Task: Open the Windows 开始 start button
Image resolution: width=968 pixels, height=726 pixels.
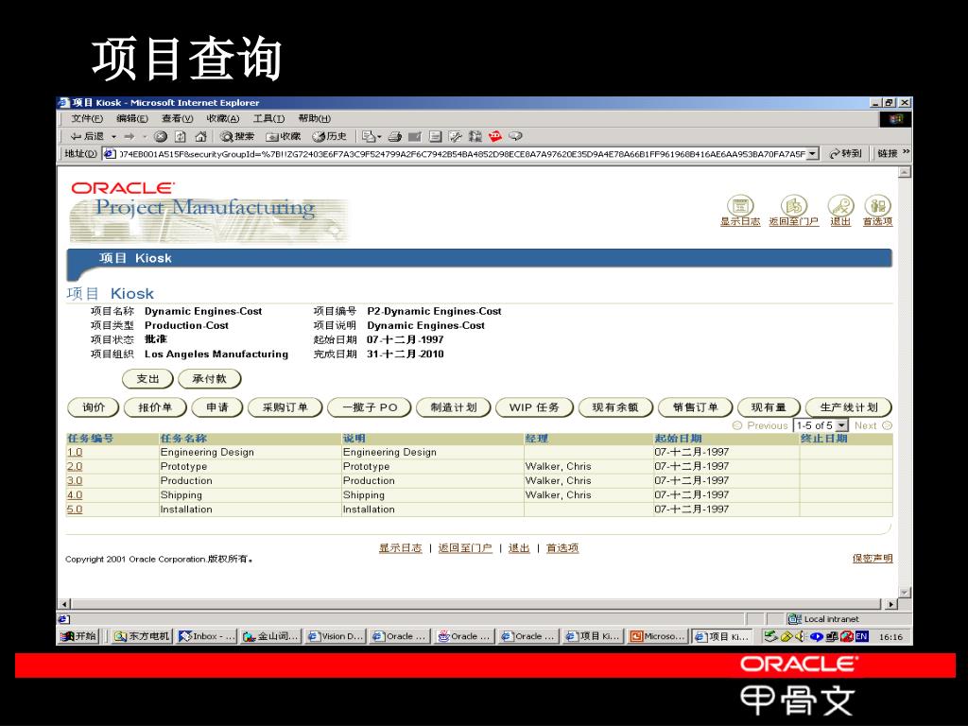Action: click(x=78, y=636)
